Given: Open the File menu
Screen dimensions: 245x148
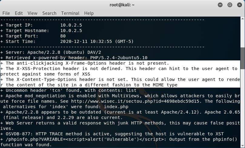Looking at the screenshot, I should coord(6,13).
